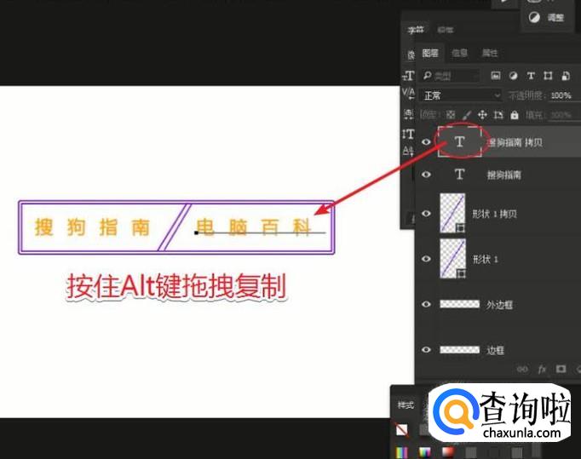Image resolution: width=581 pixels, height=459 pixels.
Task: Click the lock position move icon
Action: pos(482,115)
